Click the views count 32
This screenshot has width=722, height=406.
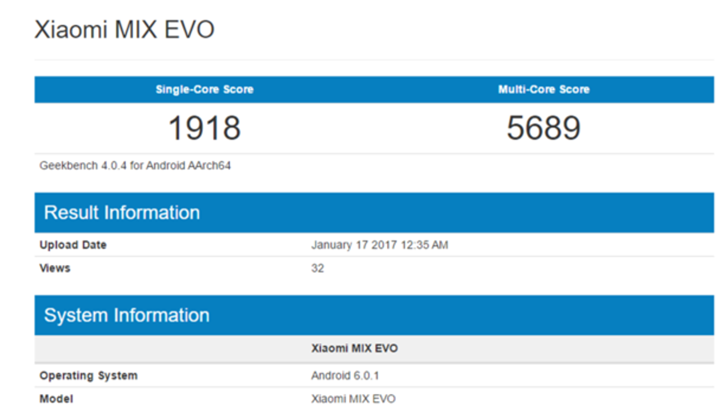tap(317, 268)
